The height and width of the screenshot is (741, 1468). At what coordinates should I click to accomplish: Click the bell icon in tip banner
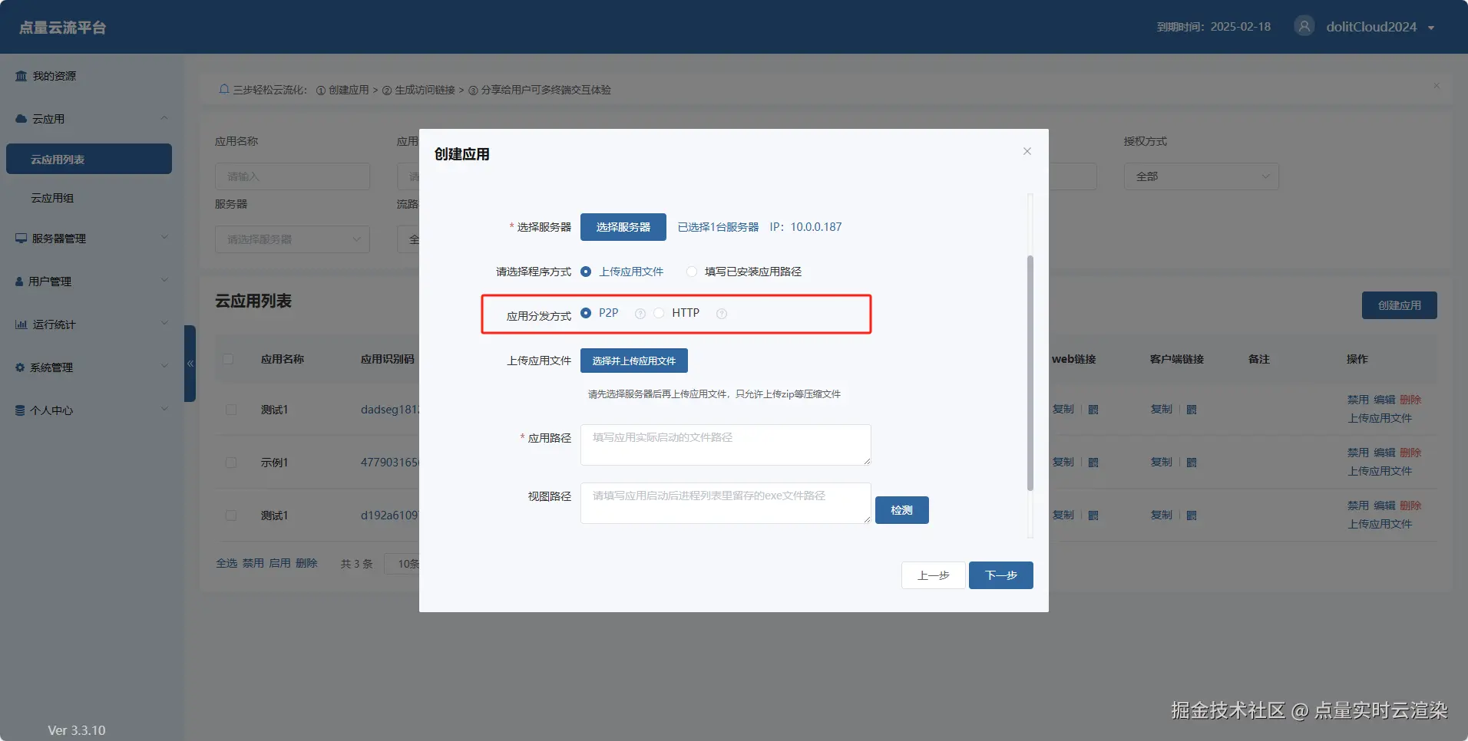(x=224, y=89)
